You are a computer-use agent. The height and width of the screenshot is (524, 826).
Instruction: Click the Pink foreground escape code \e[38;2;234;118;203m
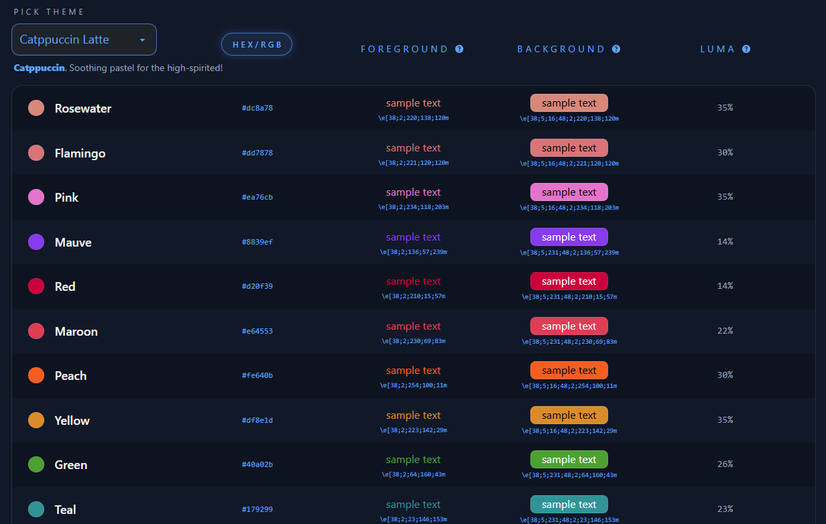[414, 208]
